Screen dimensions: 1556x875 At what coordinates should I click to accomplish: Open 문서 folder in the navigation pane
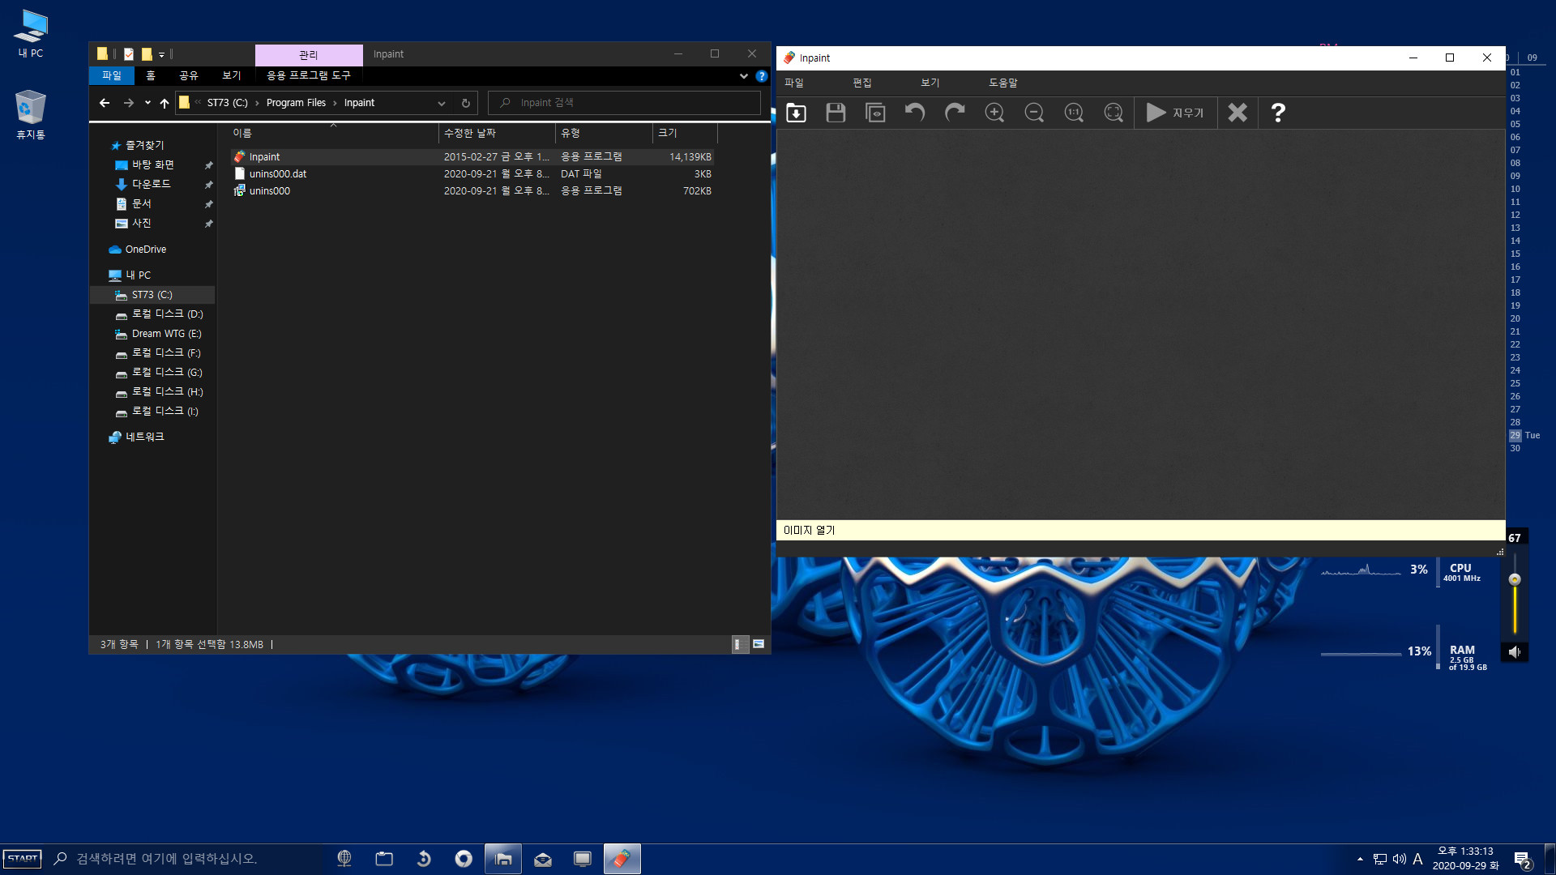[141, 203]
